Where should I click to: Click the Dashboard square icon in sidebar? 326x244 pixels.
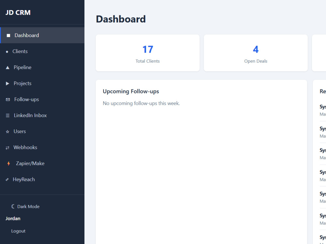(x=8, y=35)
